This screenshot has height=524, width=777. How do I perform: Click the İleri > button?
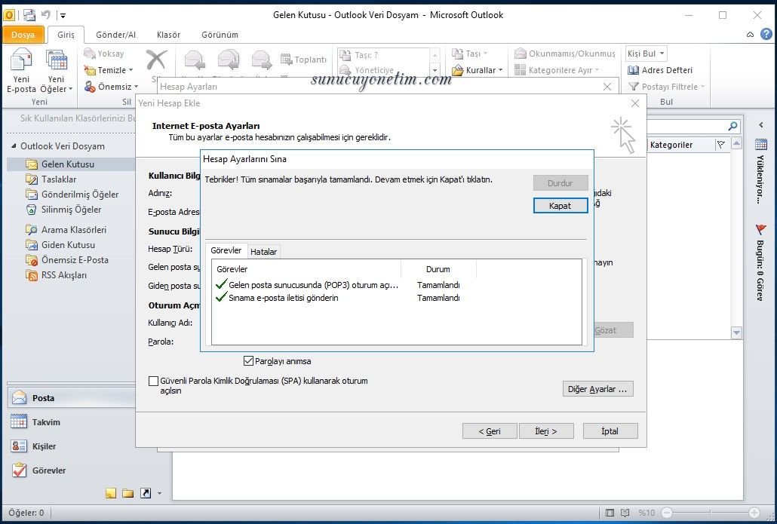point(546,431)
